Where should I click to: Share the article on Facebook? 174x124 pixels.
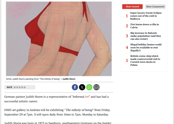click(75, 87)
